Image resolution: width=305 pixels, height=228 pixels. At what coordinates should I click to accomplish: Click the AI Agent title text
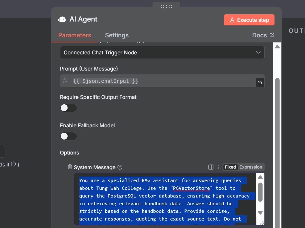83,19
